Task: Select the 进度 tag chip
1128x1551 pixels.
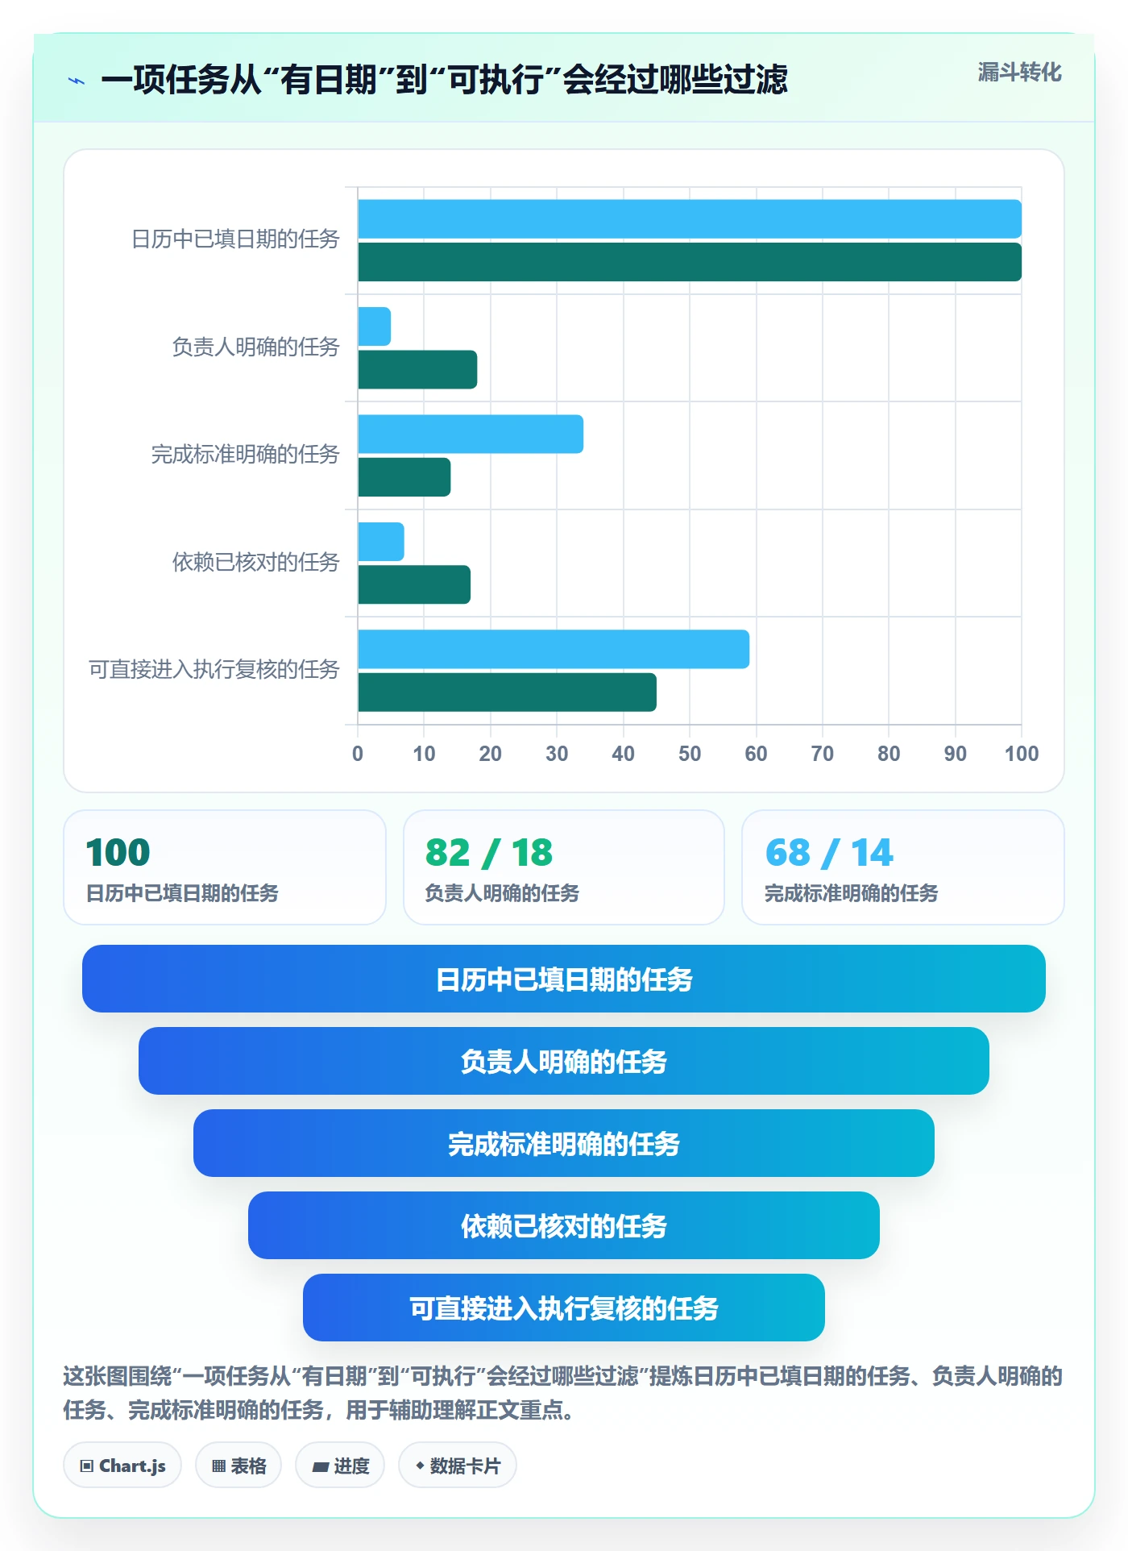Action: pos(340,1465)
